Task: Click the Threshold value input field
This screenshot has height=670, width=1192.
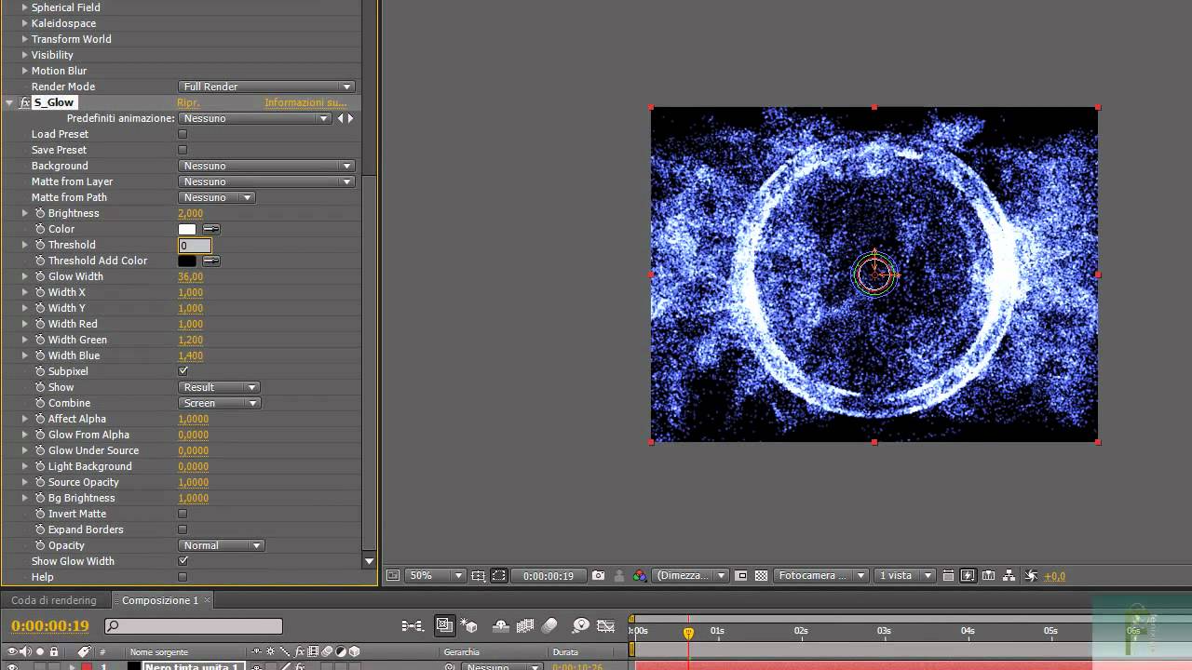Action: coord(195,245)
